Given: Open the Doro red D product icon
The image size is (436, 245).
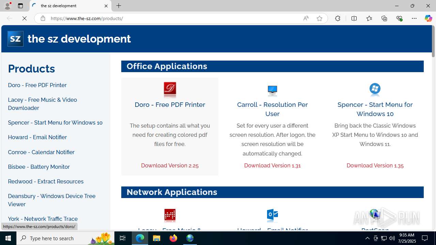Looking at the screenshot, I should (x=170, y=90).
